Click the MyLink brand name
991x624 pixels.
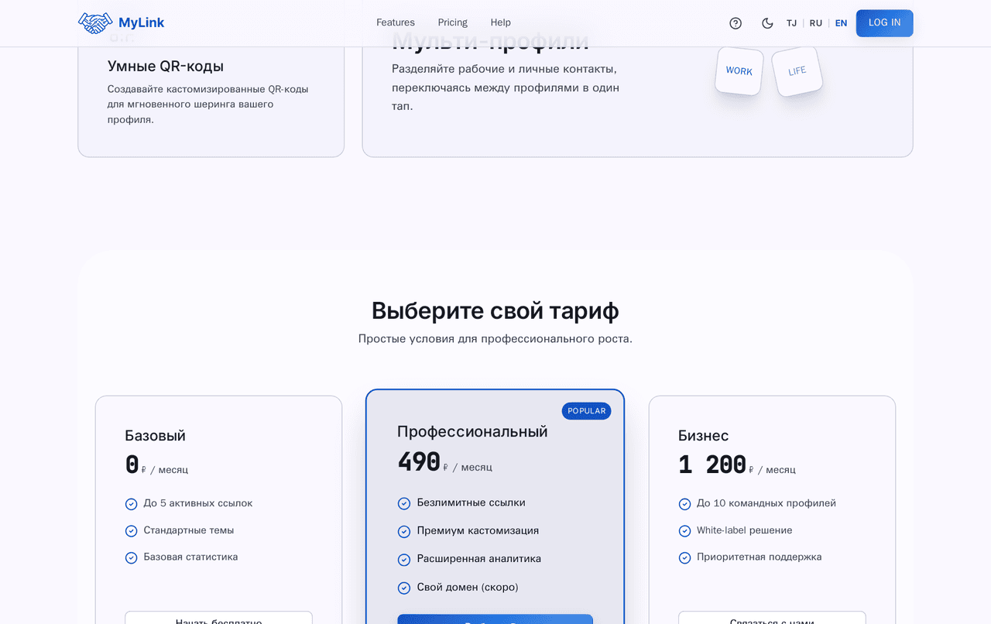point(141,22)
